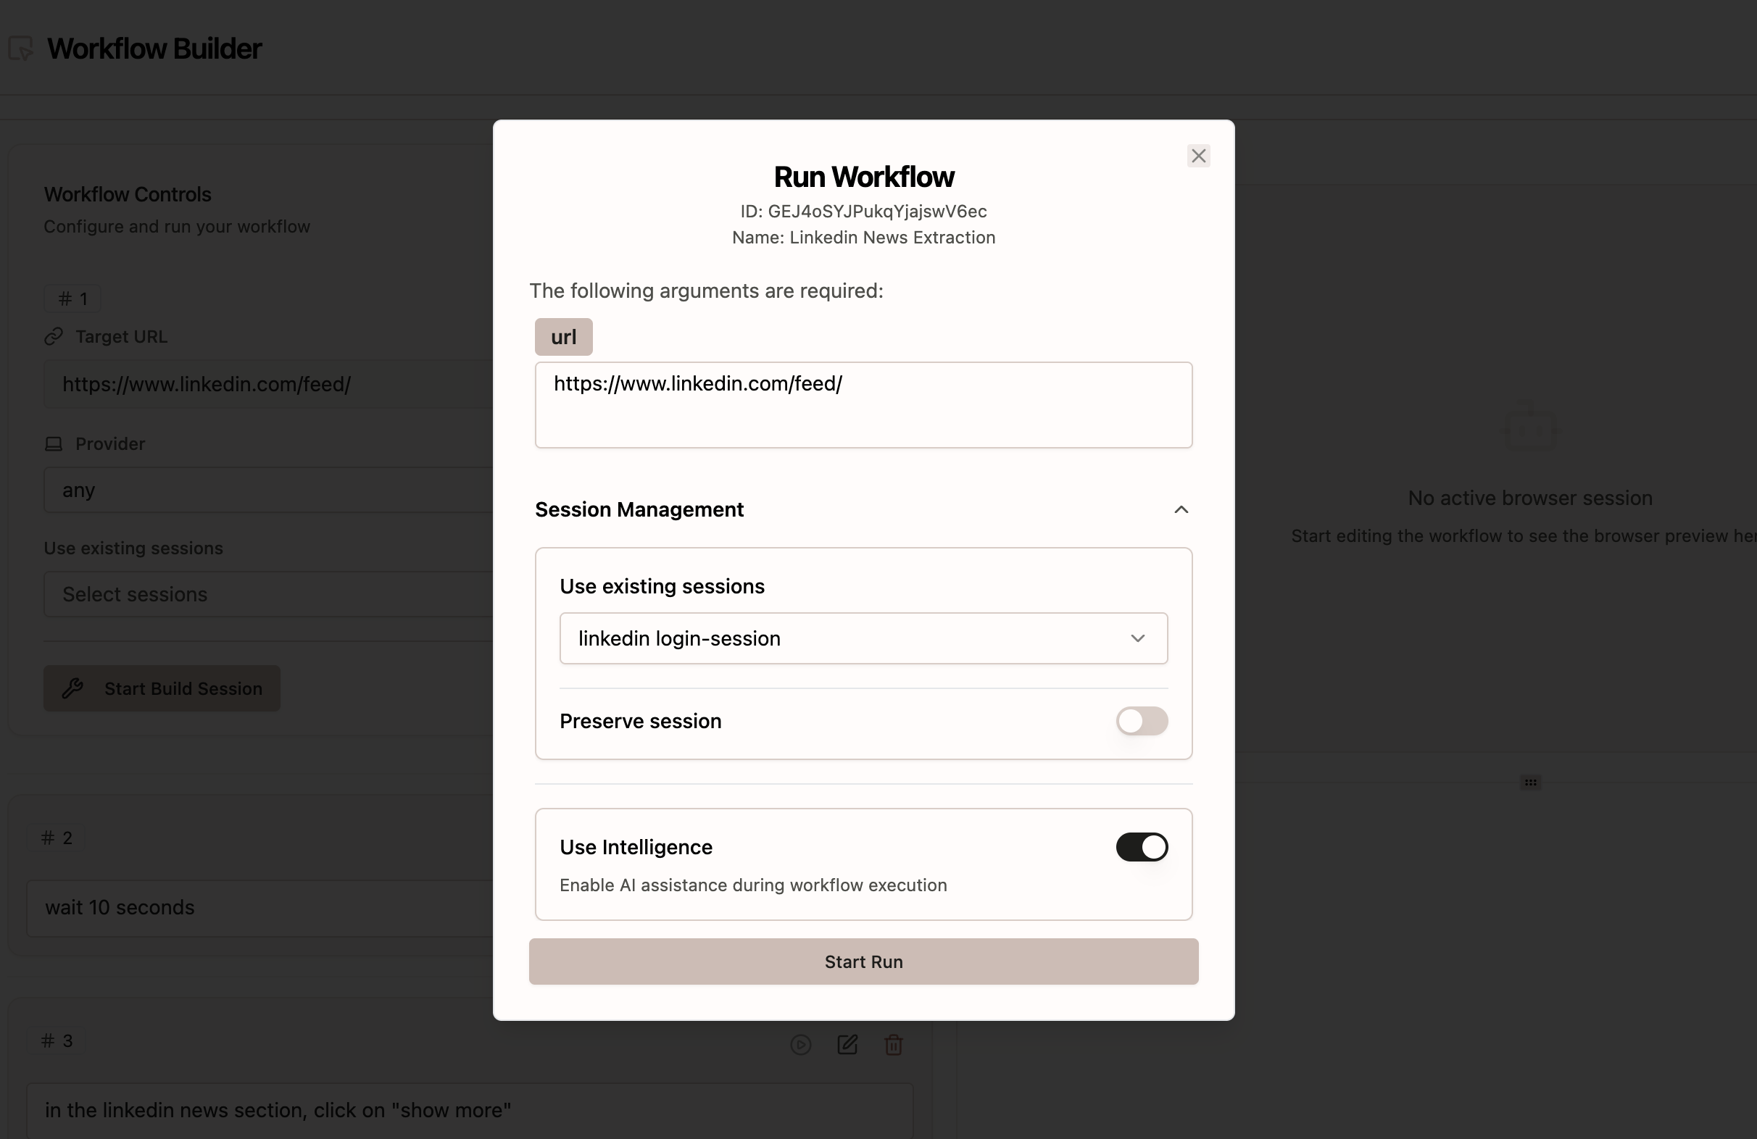
Task: Edit step #3 with the pencil icon
Action: (847, 1045)
